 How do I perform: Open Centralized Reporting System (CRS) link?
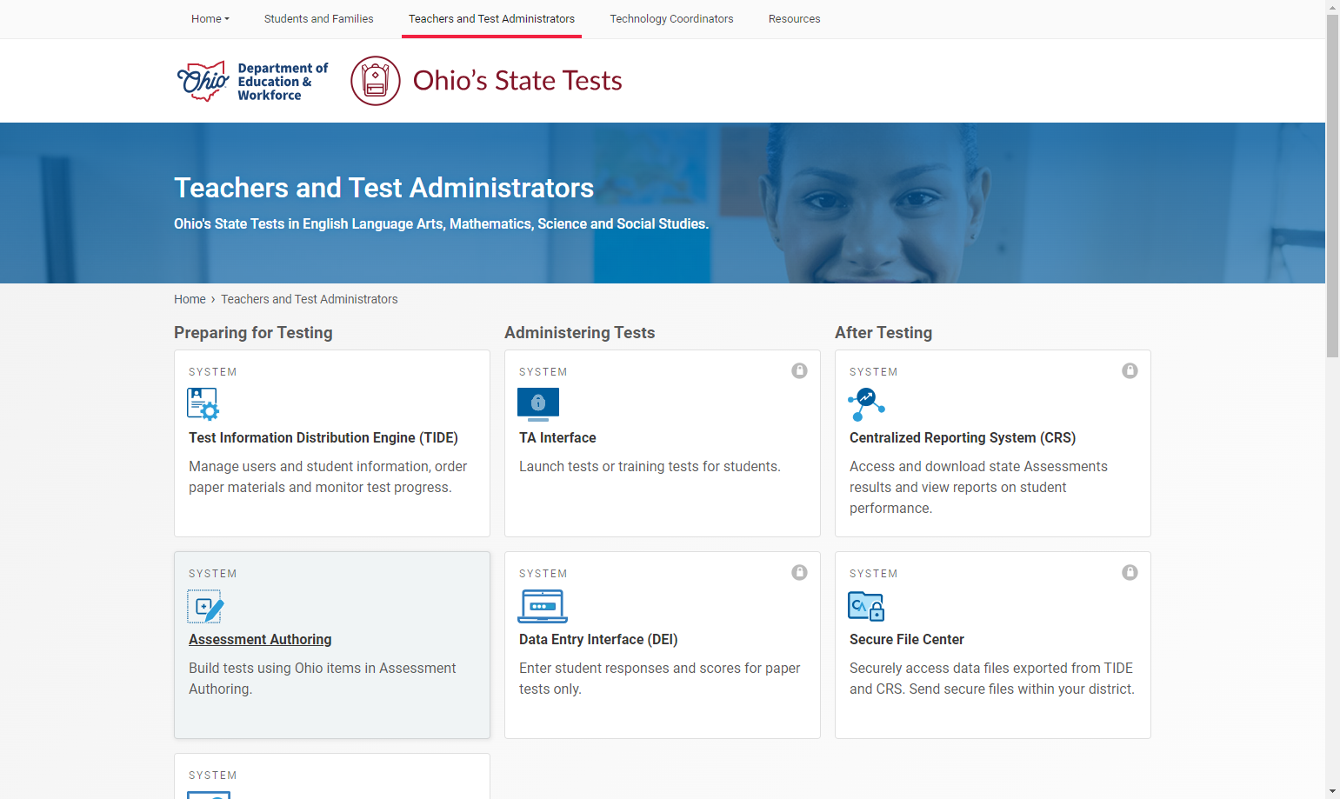pos(963,438)
